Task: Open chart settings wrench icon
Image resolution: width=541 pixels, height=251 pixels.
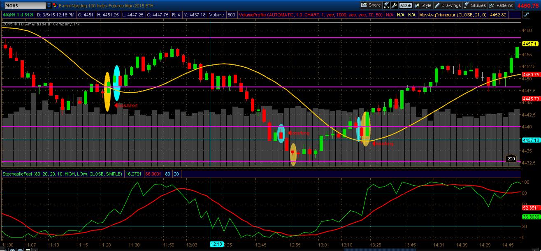Action: click(395, 5)
